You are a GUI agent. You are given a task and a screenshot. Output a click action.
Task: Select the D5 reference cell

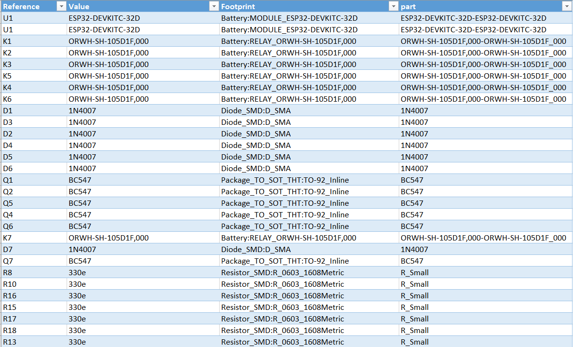coord(34,157)
